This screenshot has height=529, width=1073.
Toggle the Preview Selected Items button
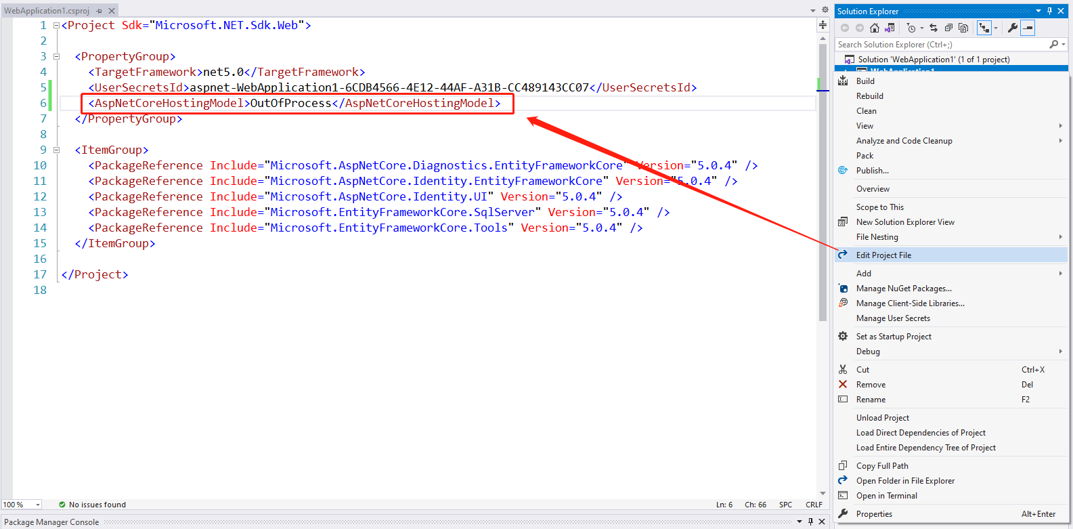tap(1028, 28)
